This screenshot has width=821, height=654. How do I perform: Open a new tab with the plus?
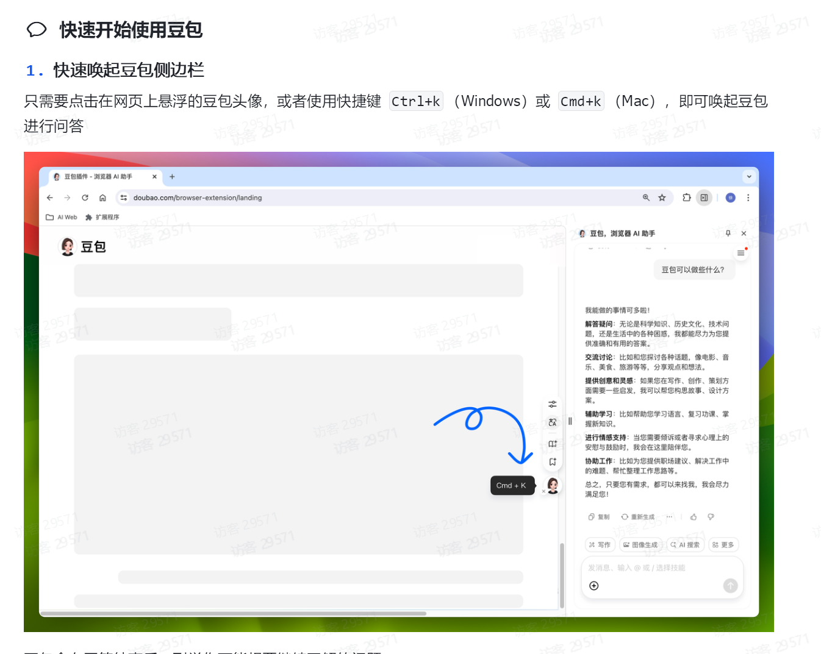coord(172,177)
